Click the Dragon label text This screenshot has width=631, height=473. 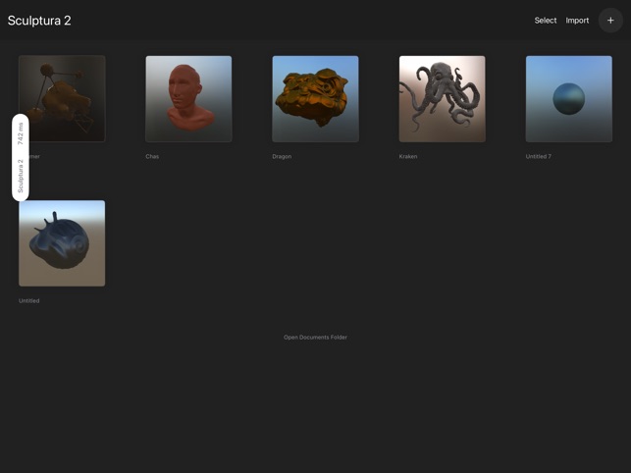[x=282, y=156]
